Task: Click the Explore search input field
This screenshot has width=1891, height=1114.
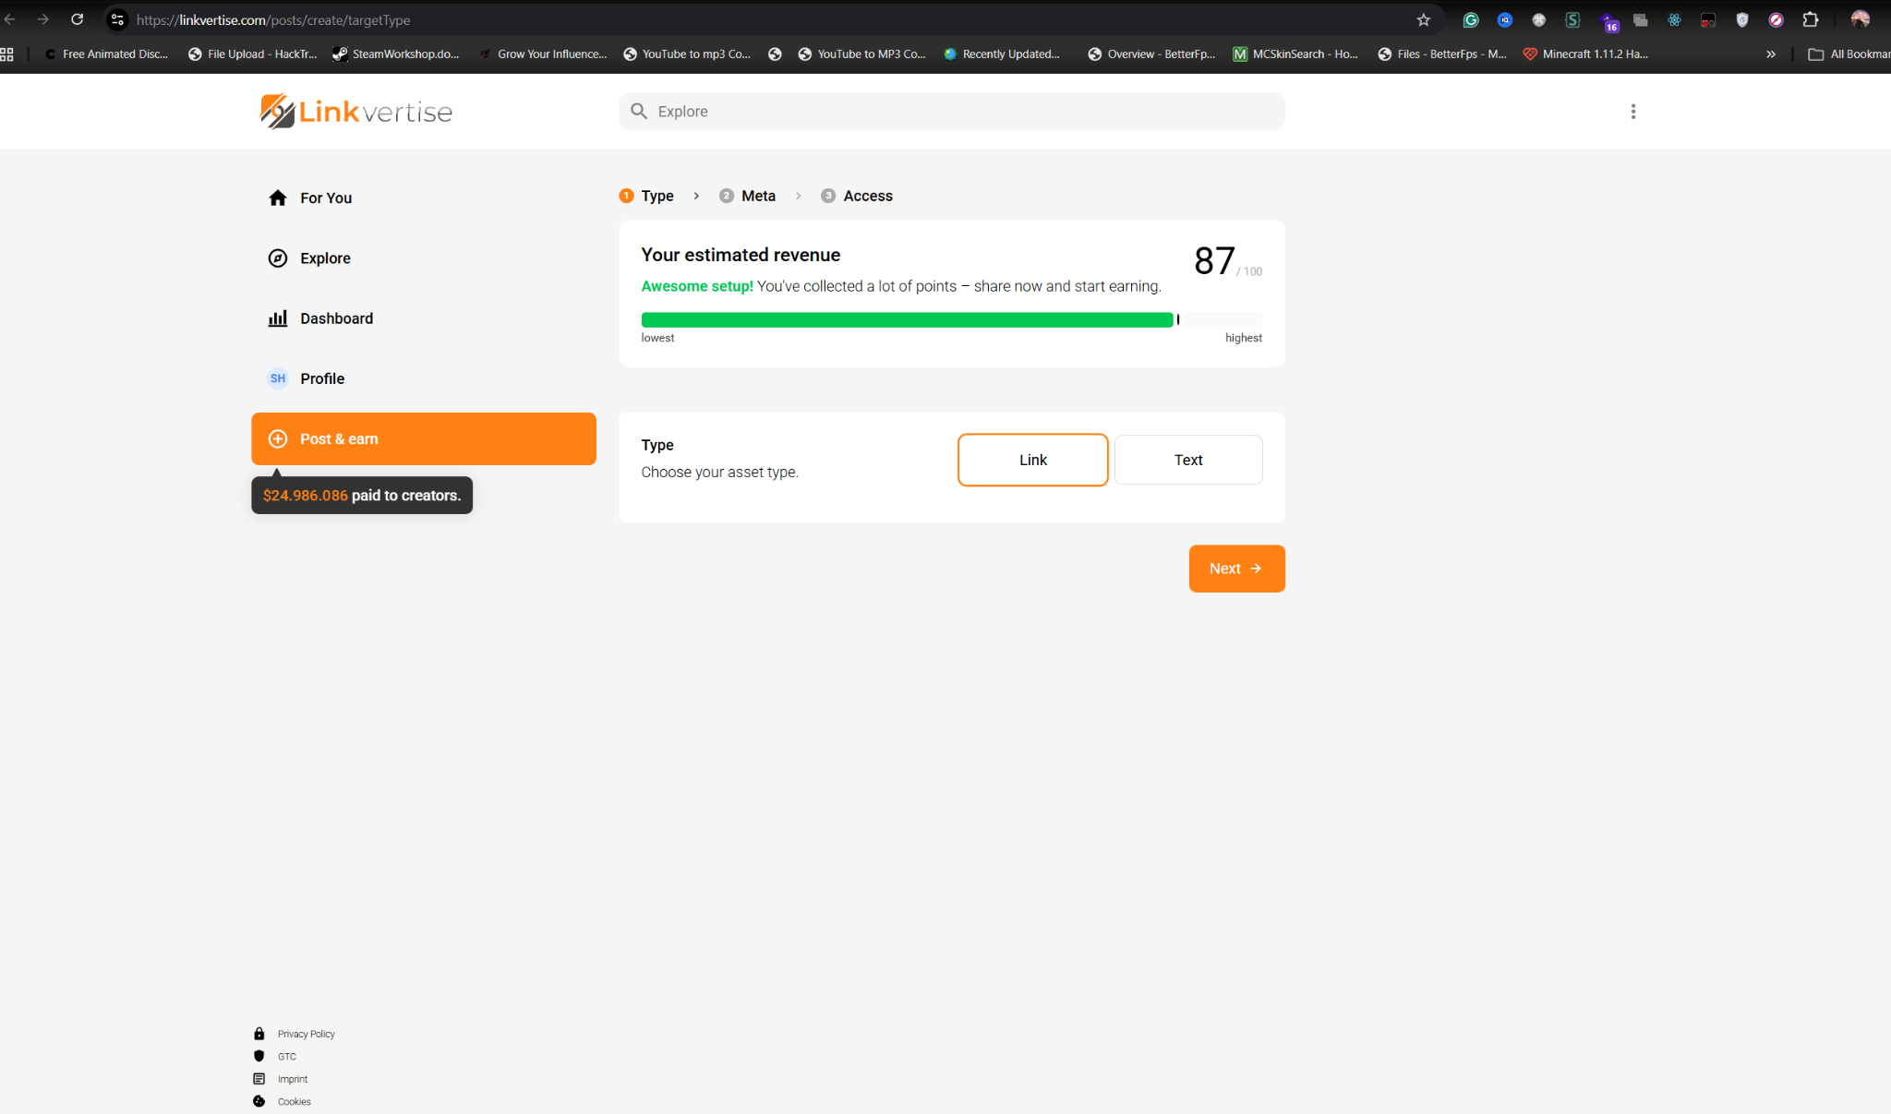Action: (x=952, y=112)
